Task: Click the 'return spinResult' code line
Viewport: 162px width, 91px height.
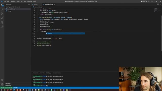Action: click(x=46, y=14)
